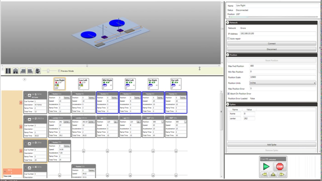Click the red status dot on Low Left

[80, 82]
